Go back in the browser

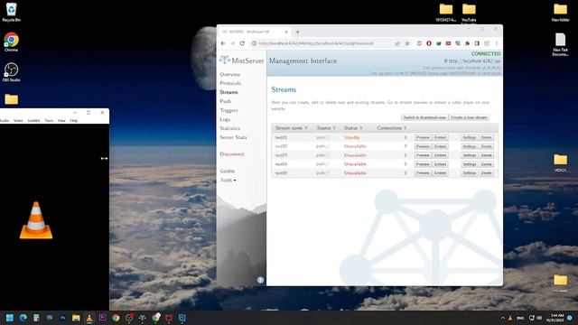[223, 43]
